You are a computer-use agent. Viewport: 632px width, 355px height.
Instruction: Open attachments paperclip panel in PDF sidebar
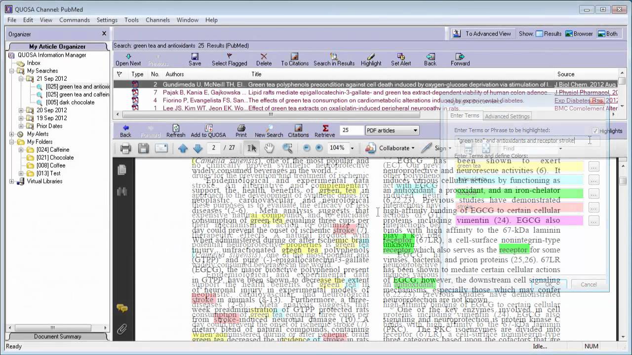pyautogui.click(x=121, y=329)
